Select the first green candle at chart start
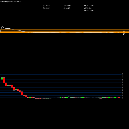The image size is (129, 129). point(2,78)
